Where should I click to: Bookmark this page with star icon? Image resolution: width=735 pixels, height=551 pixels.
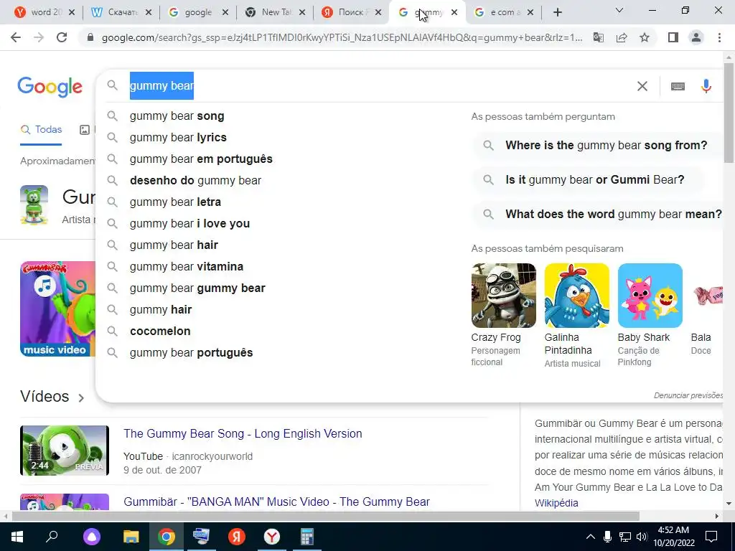(x=645, y=37)
